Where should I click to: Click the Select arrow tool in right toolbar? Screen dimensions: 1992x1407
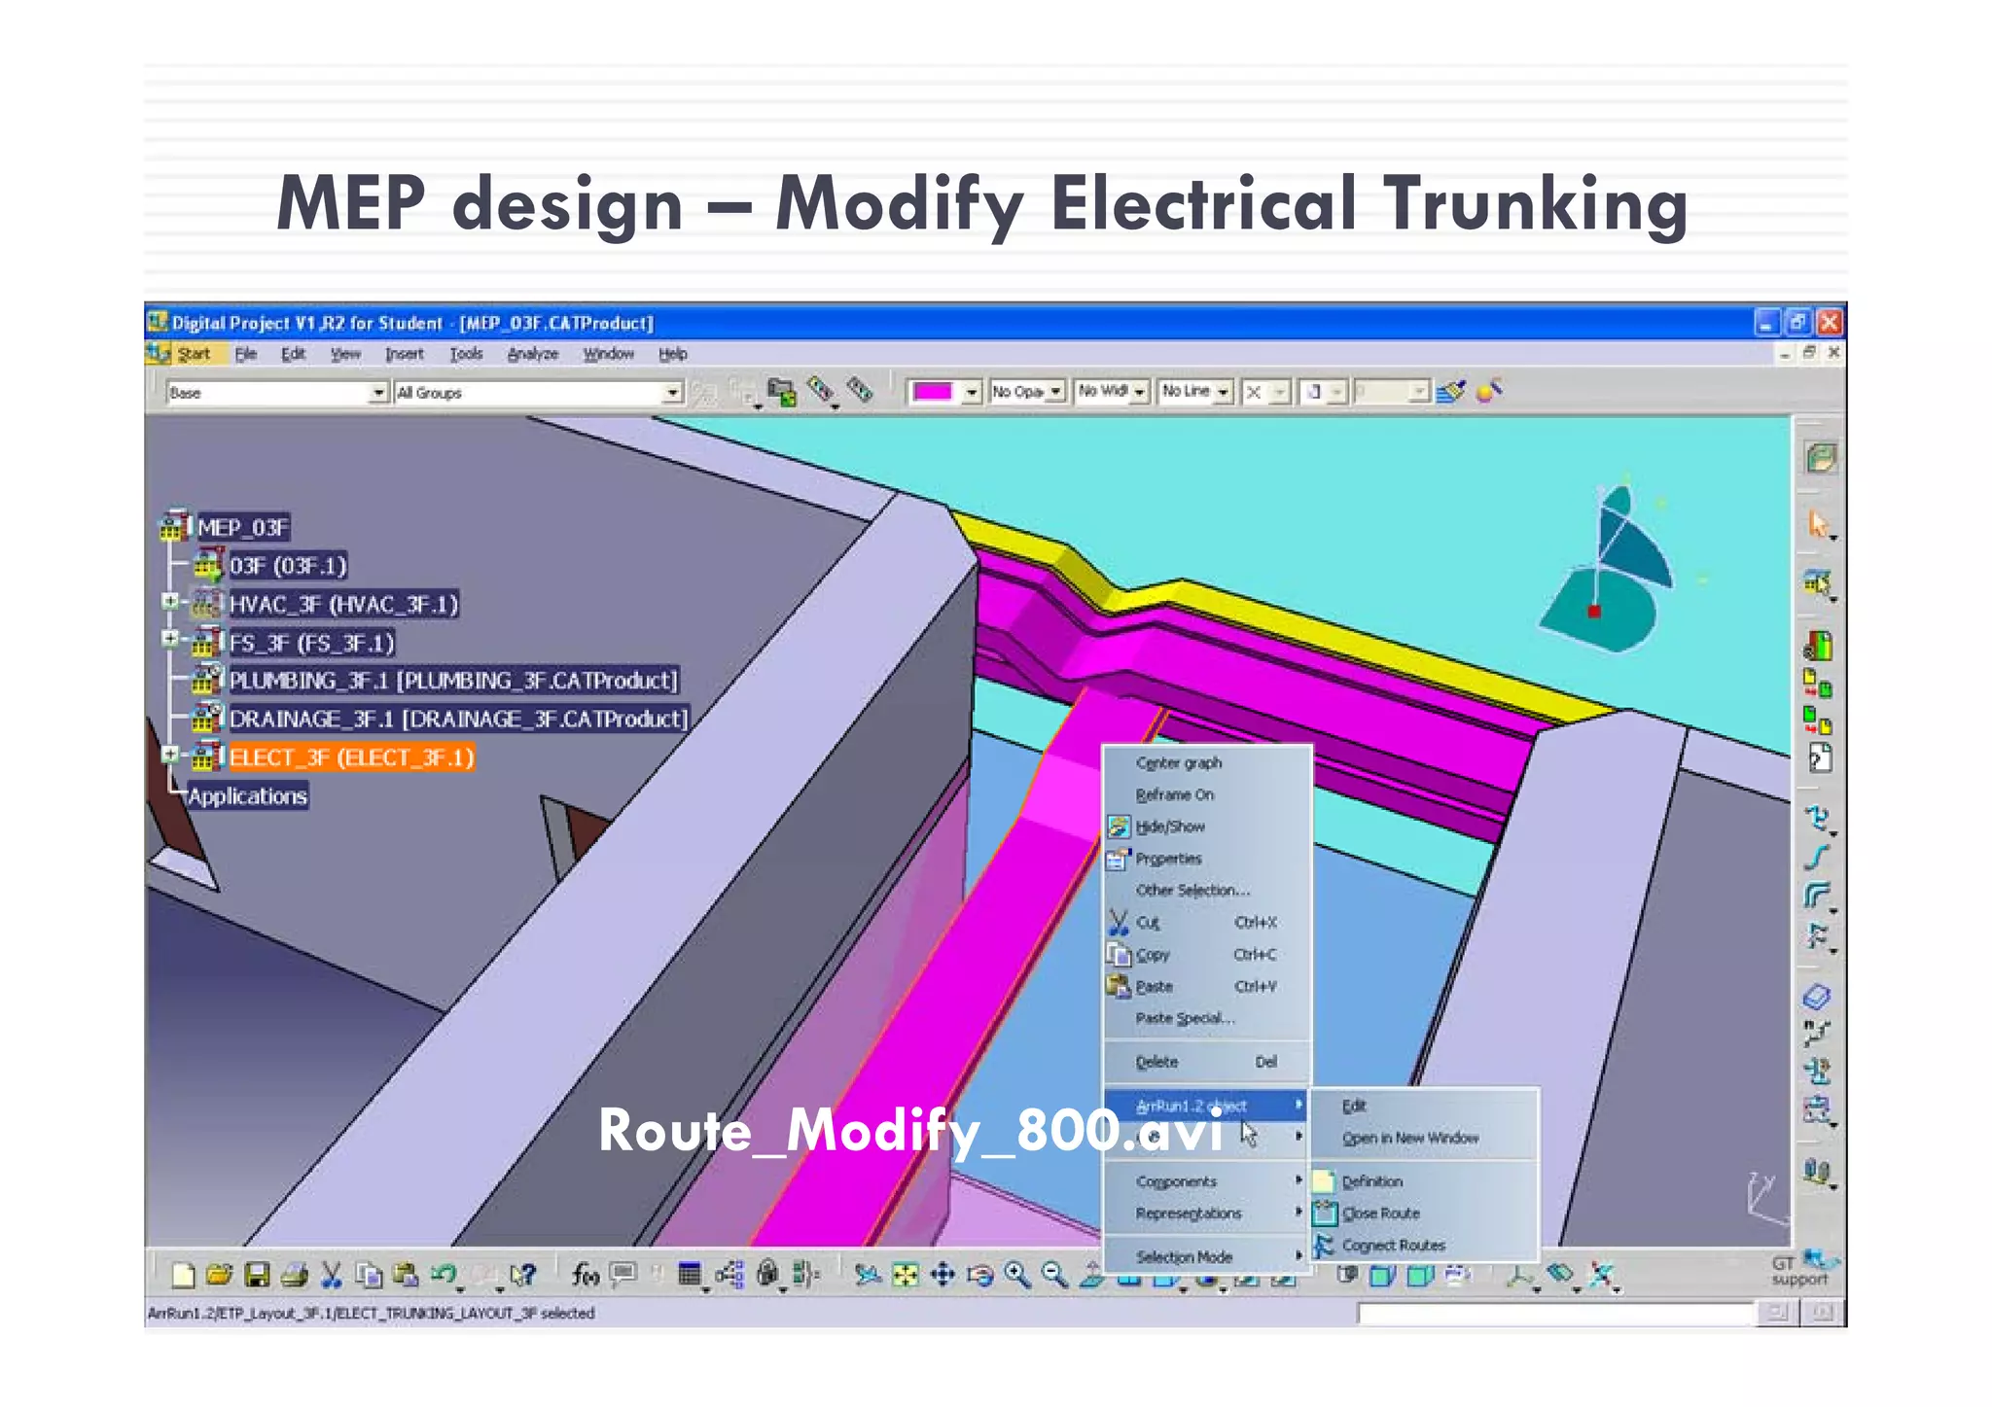coord(1817,524)
